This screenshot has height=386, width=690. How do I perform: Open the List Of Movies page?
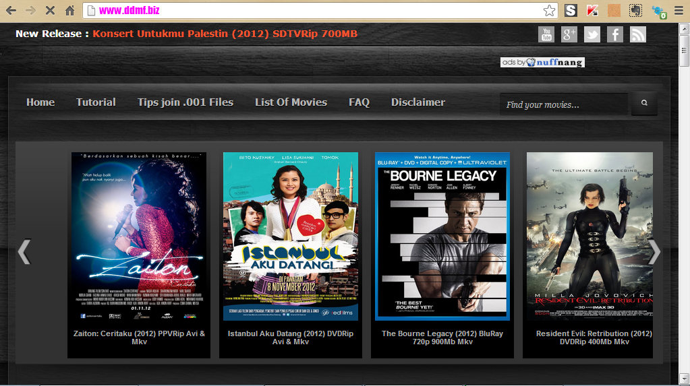click(x=291, y=102)
